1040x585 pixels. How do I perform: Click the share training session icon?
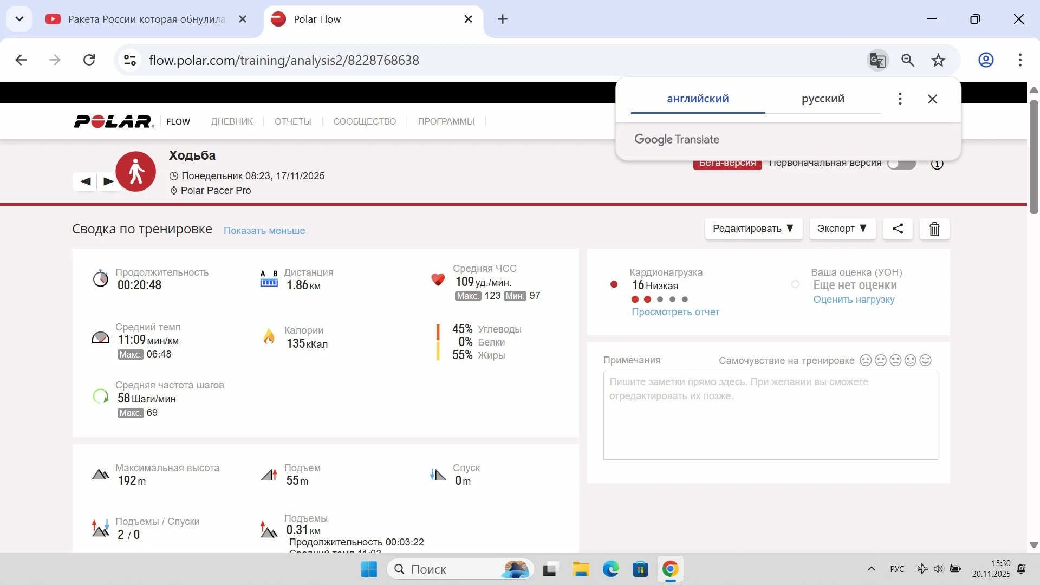898,229
